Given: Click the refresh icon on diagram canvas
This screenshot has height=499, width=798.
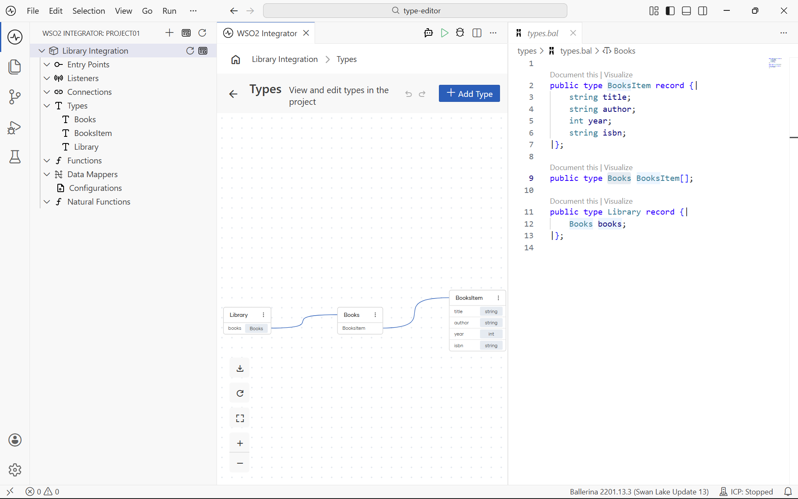Looking at the screenshot, I should click(x=240, y=393).
